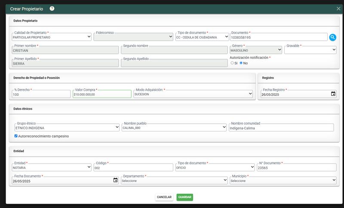Screen dimensions: 344x208
Task: Expand Modo Adquisición dropdown
Action: 193,94
